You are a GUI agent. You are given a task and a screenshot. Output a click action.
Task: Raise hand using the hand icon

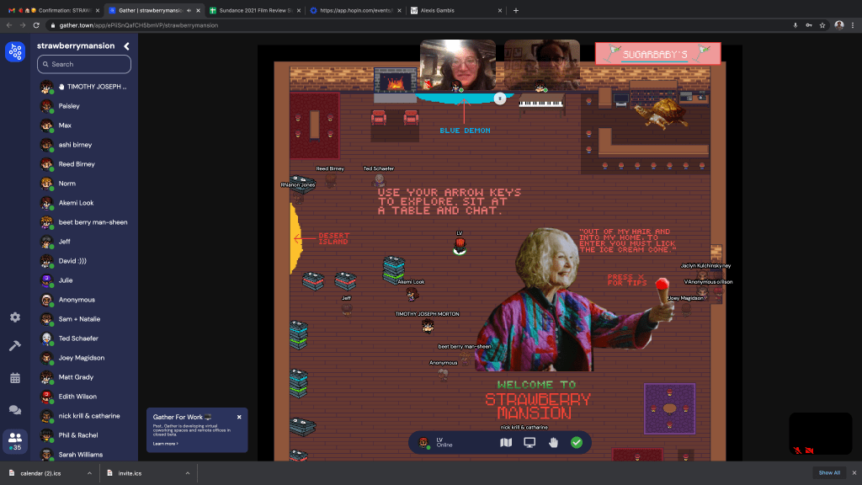(554, 442)
